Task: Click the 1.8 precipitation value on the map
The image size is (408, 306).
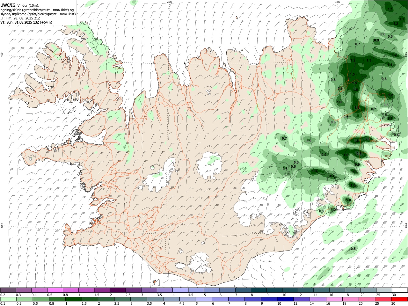Action: point(357,141)
